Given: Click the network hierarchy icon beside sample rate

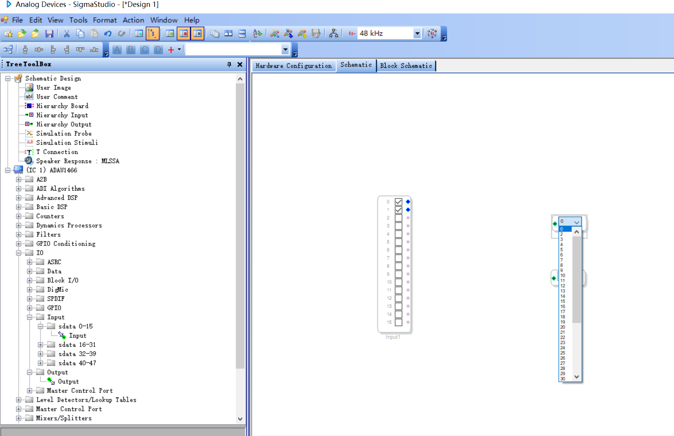Looking at the screenshot, I should 334,34.
